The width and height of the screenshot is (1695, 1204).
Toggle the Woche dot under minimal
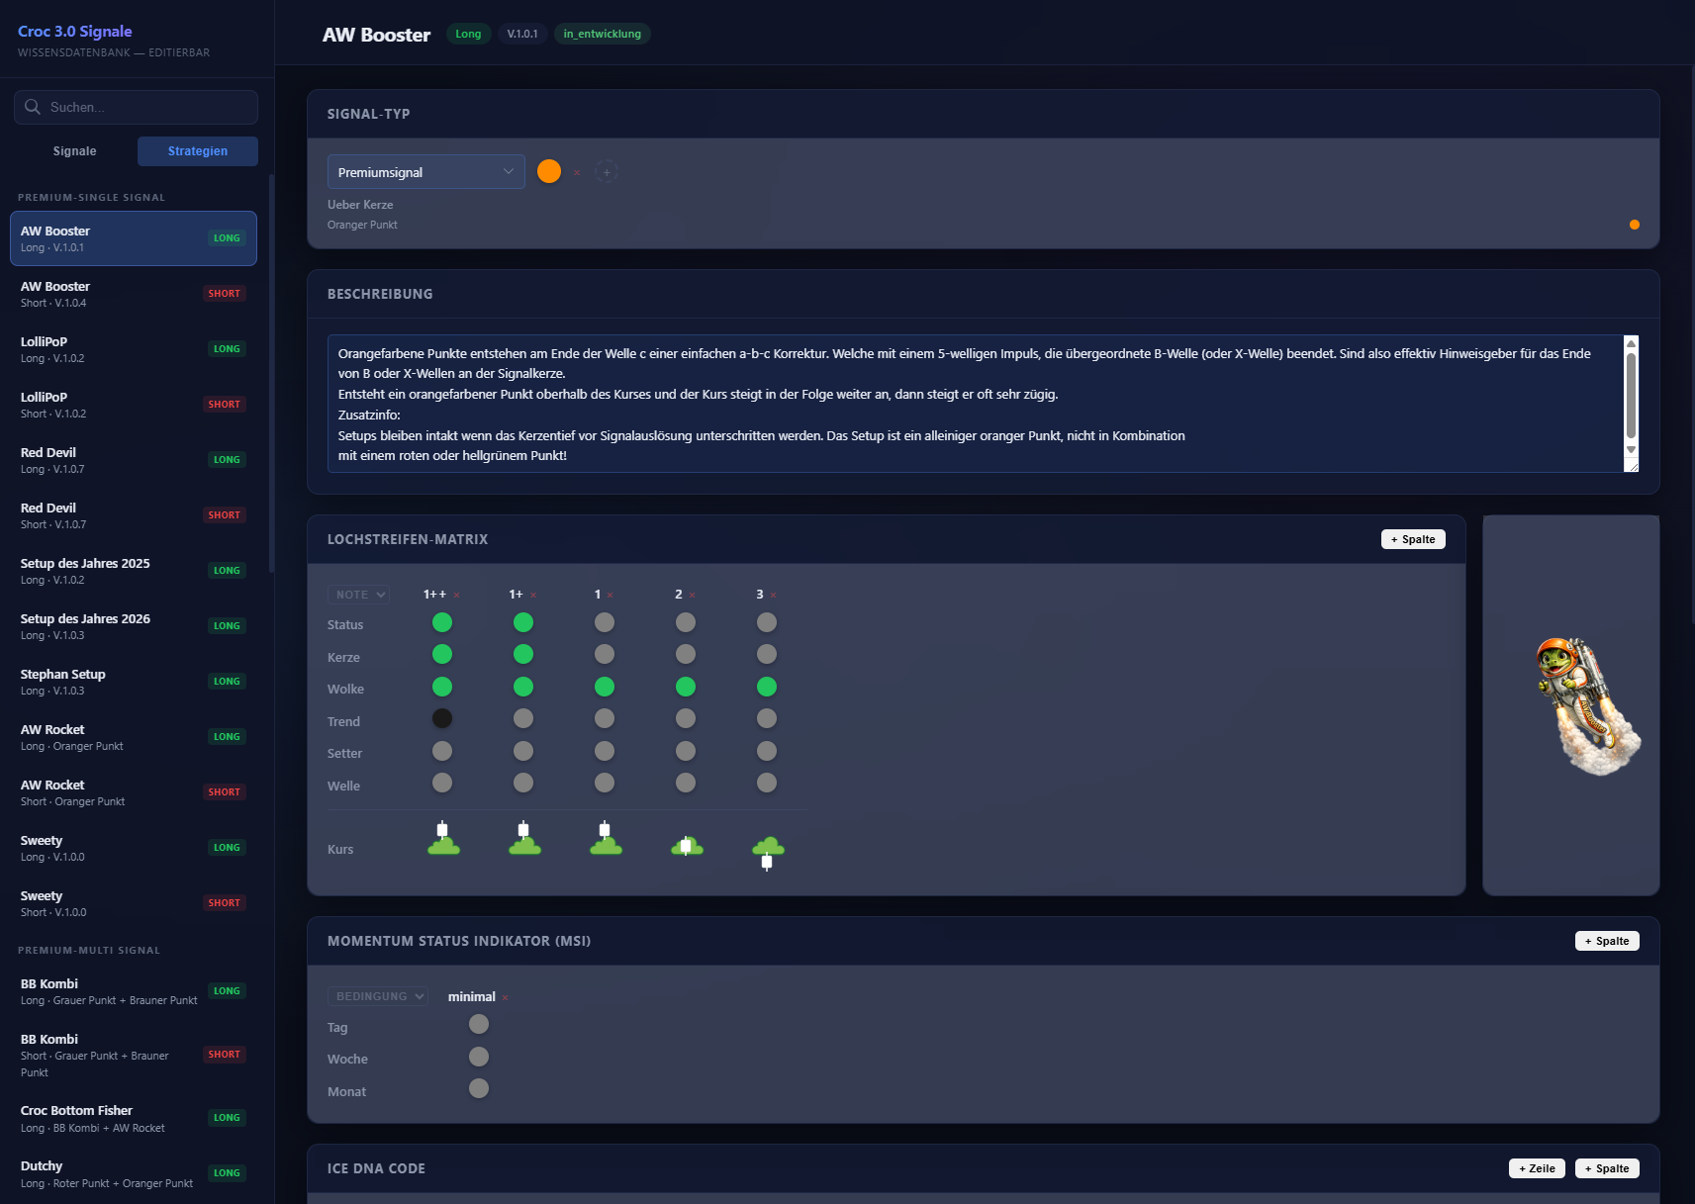(479, 1057)
